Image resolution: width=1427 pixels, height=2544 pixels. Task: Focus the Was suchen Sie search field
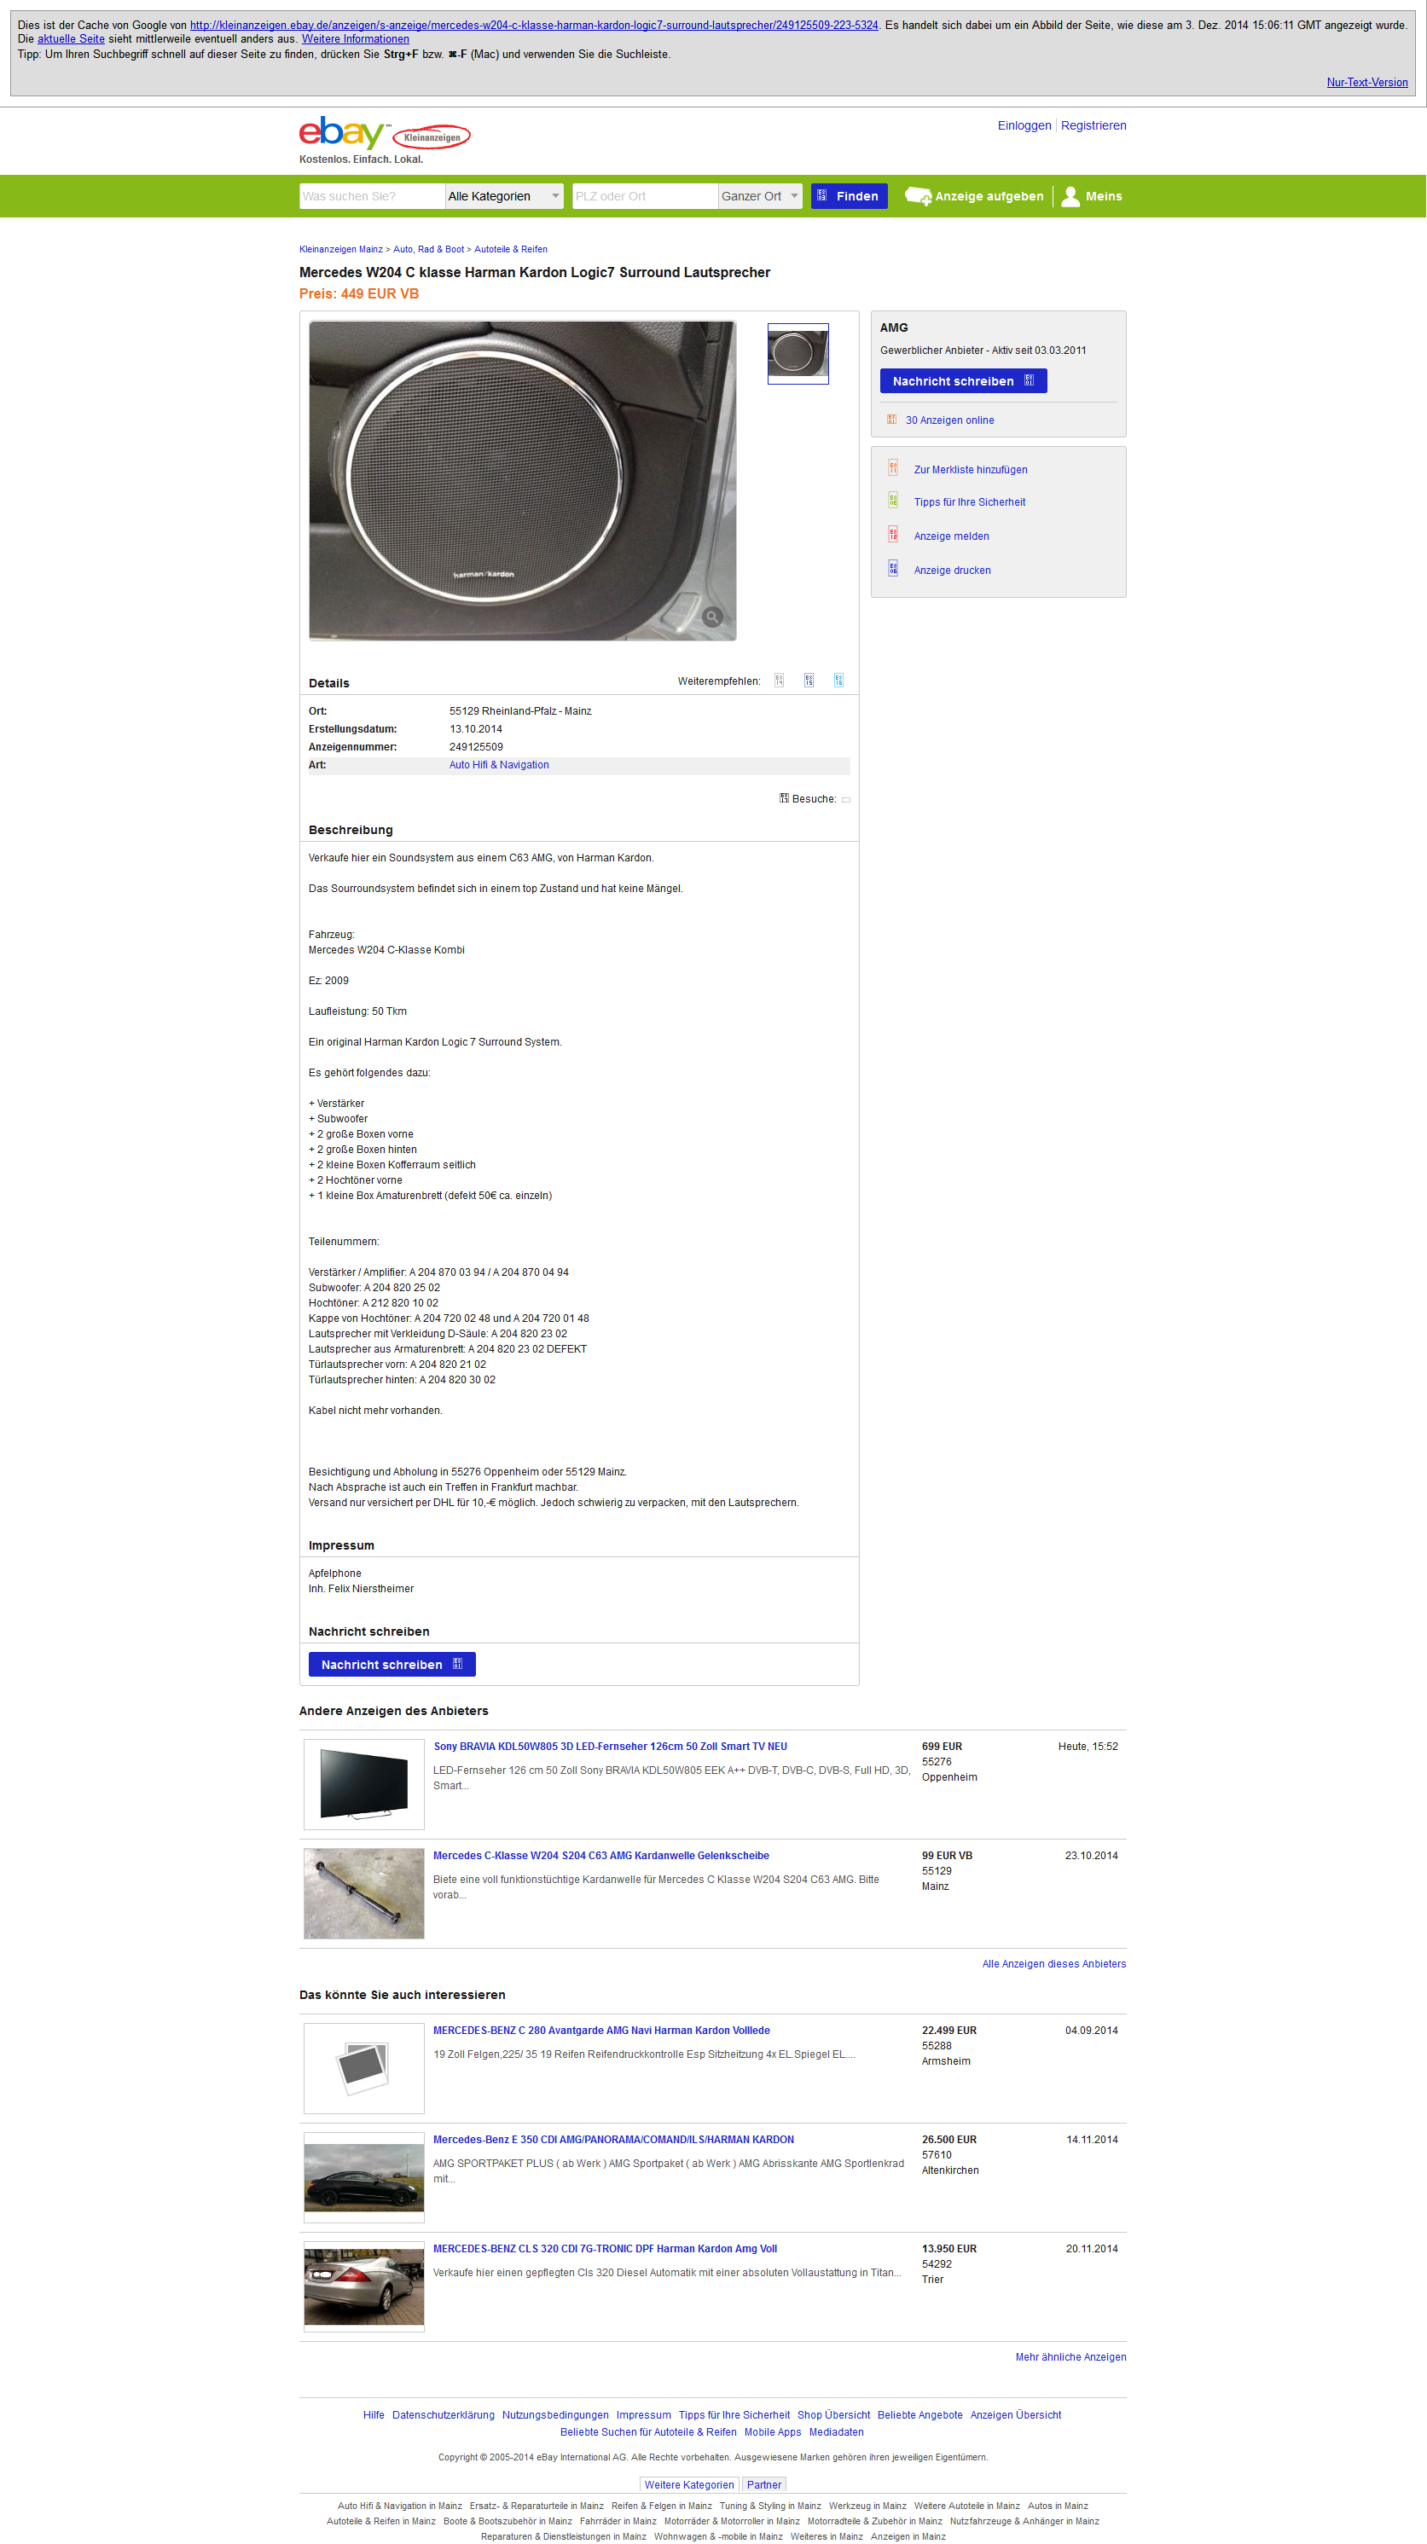(x=371, y=196)
